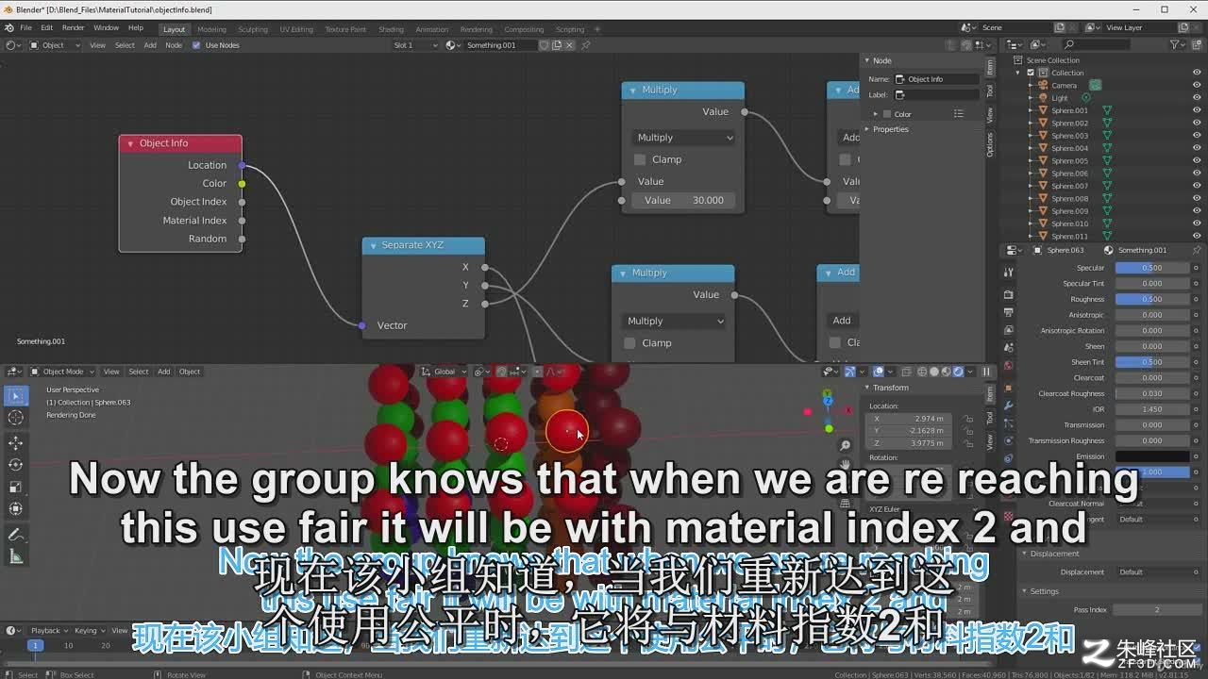Open the Playback popover in timeline

49,631
